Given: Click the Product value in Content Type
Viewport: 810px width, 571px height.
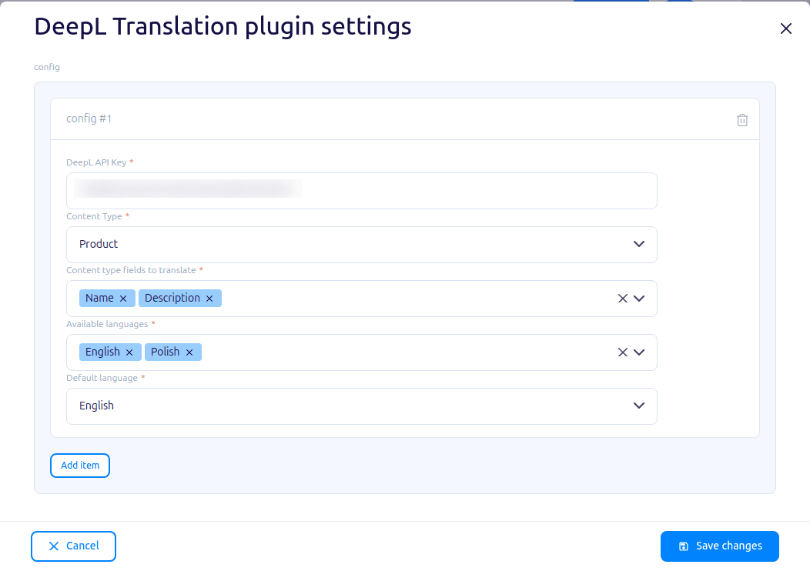Looking at the screenshot, I should pyautogui.click(x=98, y=244).
